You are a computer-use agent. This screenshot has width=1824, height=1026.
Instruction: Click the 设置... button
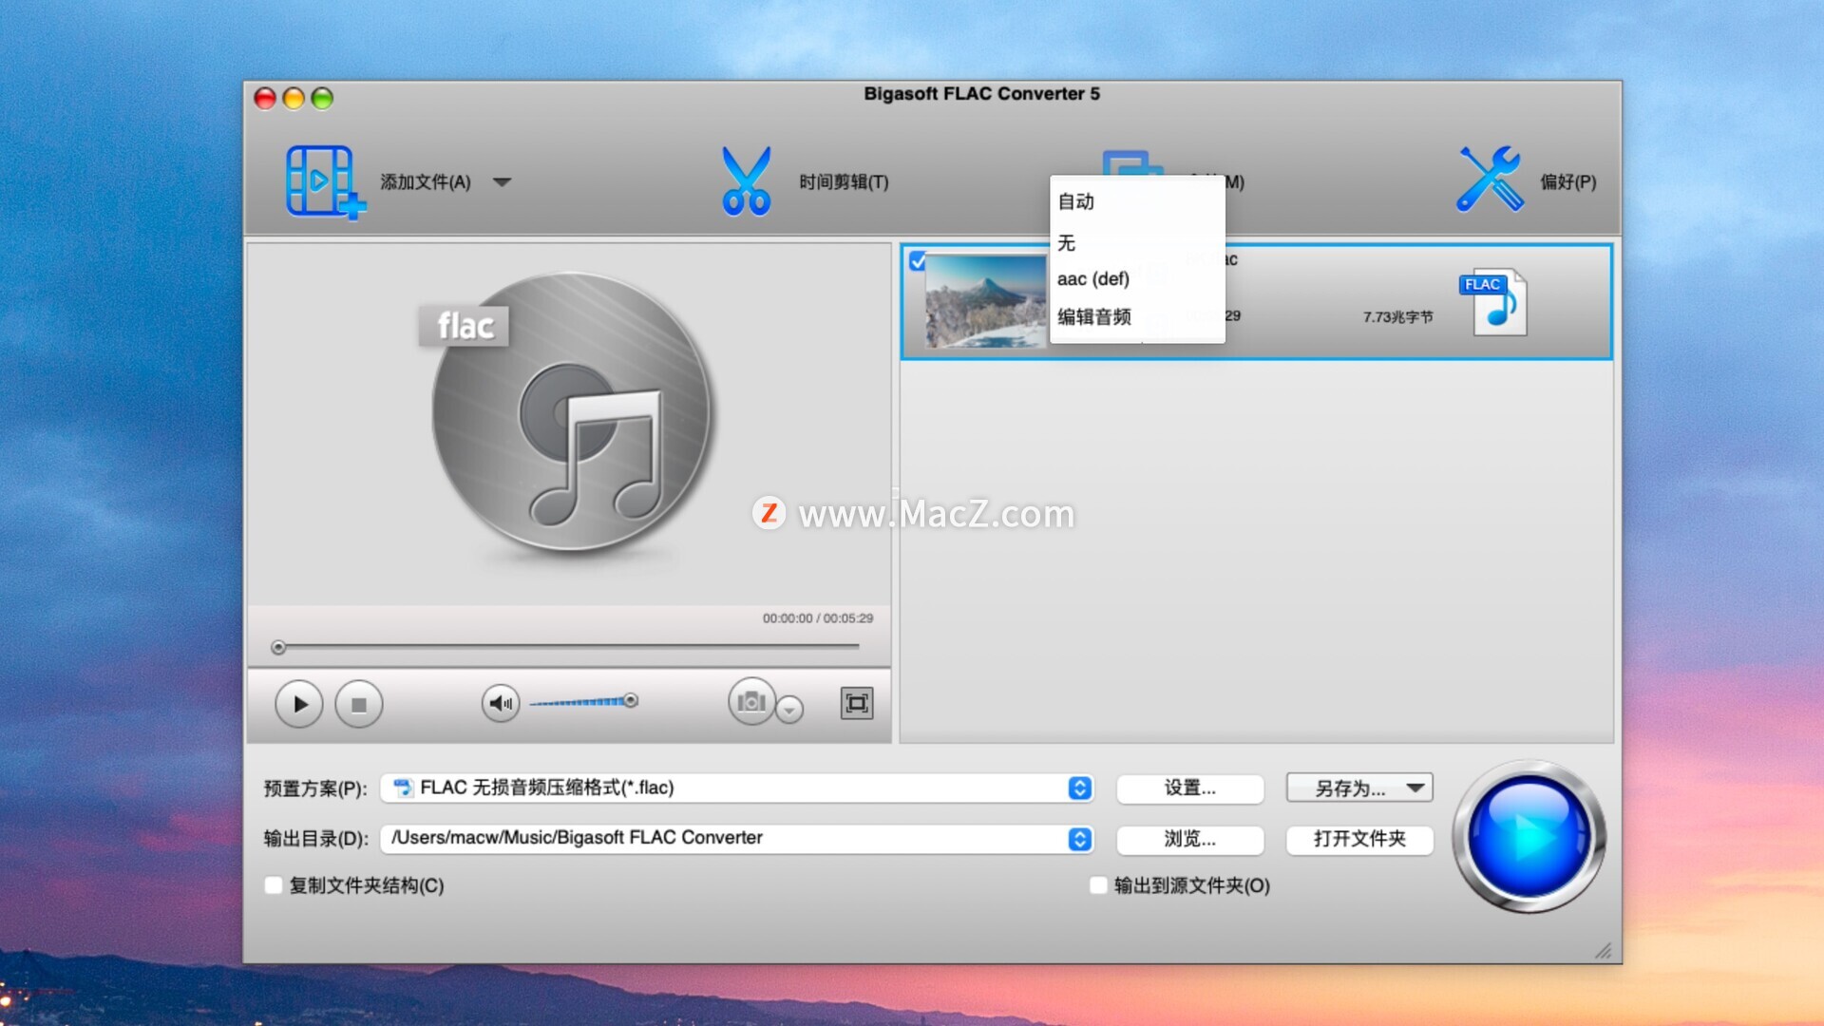(x=1189, y=788)
